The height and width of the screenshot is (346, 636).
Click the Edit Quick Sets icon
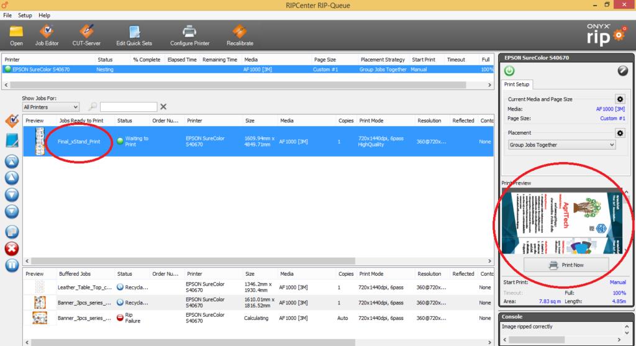(134, 31)
